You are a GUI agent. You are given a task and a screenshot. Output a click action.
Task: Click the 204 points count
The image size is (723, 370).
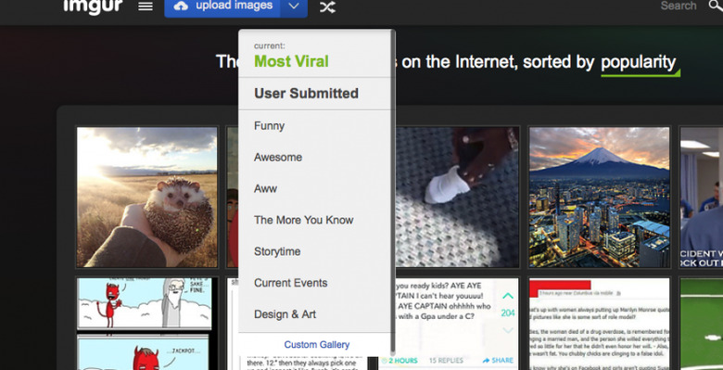pos(508,313)
